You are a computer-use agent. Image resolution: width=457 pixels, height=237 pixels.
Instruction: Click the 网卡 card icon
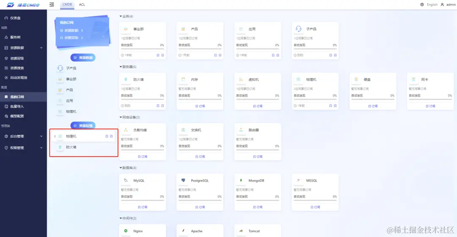click(x=413, y=79)
